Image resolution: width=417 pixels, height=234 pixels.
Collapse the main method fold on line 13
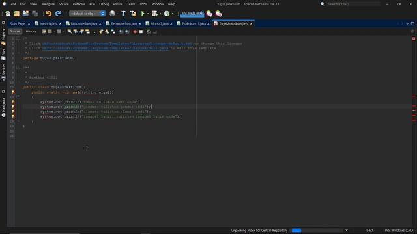(x=18, y=97)
